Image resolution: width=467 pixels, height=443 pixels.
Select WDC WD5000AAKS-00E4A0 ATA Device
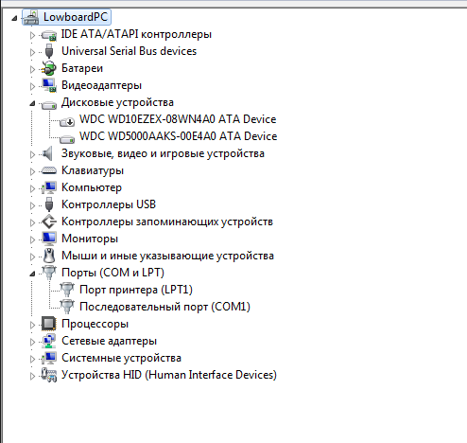tap(179, 136)
